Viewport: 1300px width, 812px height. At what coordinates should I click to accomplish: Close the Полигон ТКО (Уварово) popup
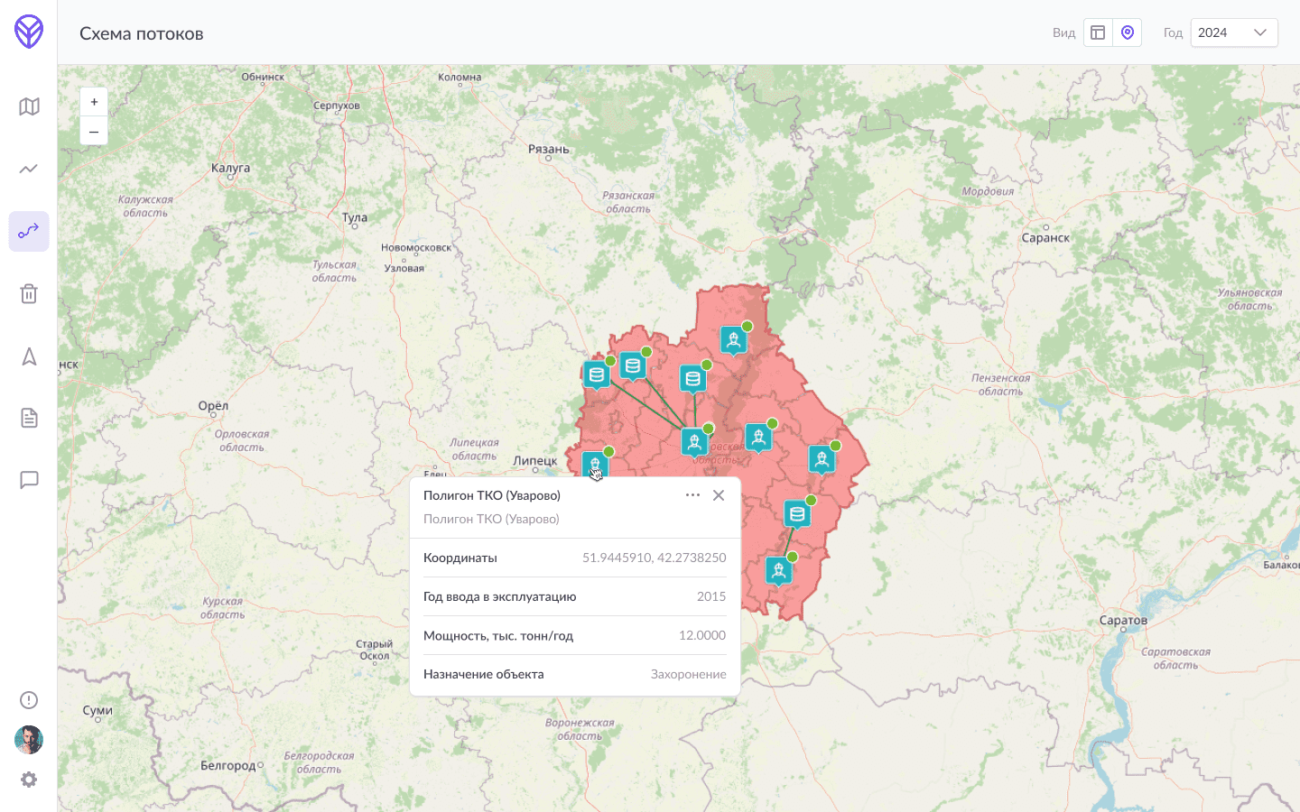(x=719, y=495)
